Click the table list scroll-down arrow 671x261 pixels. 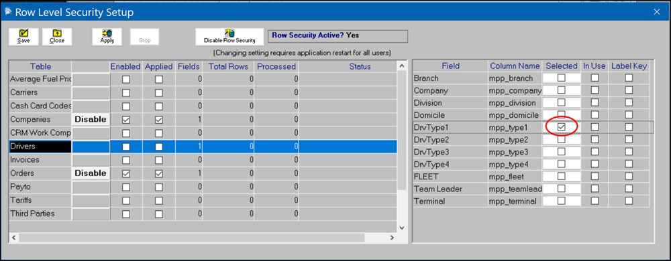pos(401,228)
